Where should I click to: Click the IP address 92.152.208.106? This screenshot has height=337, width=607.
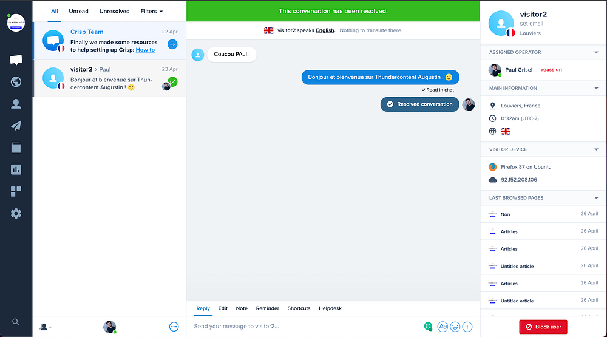click(x=519, y=180)
